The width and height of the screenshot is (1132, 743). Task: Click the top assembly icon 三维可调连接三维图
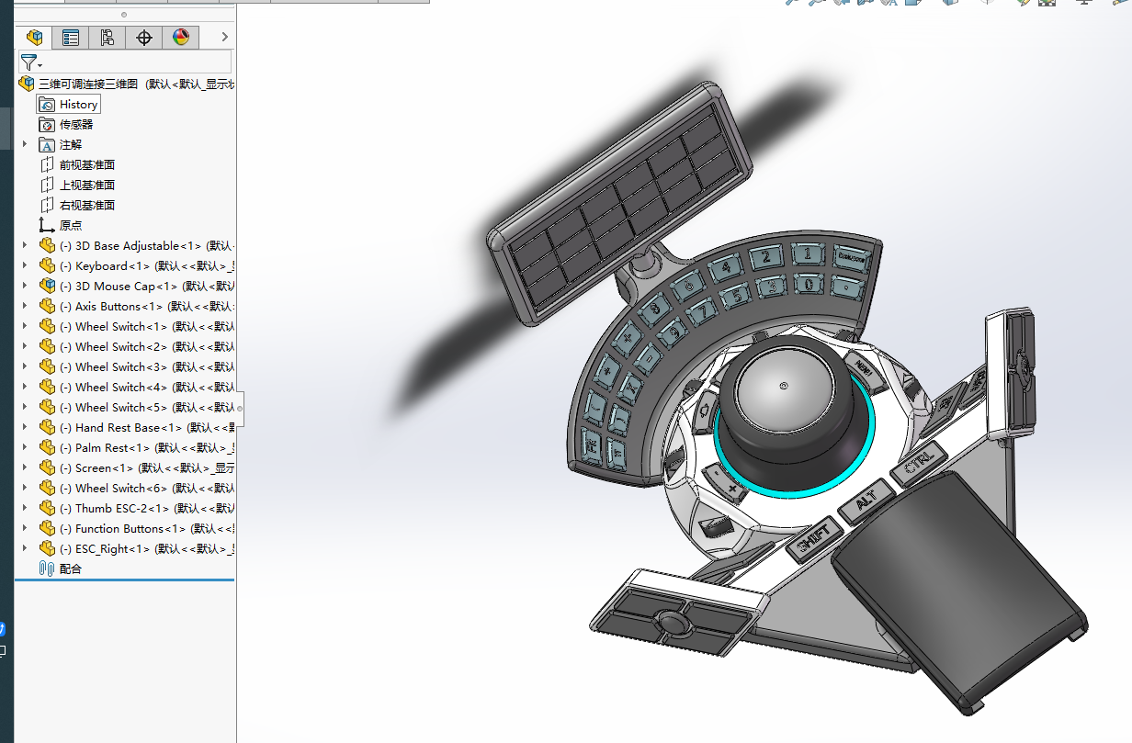(27, 84)
